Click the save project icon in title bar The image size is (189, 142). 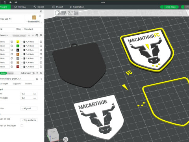point(5,2)
